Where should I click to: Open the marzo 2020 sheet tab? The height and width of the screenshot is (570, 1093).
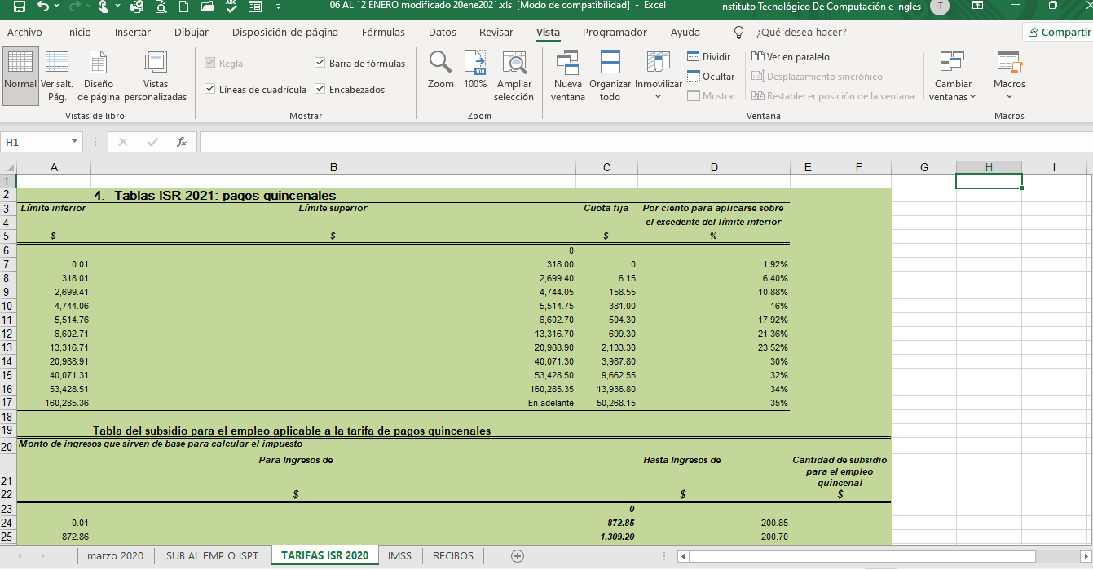pyautogui.click(x=115, y=555)
